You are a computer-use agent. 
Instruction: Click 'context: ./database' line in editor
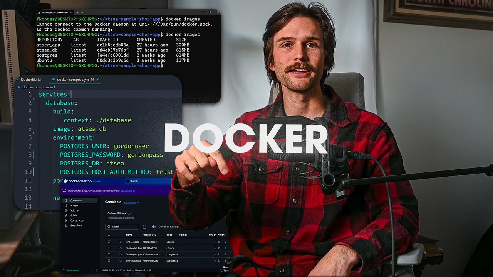tap(97, 120)
